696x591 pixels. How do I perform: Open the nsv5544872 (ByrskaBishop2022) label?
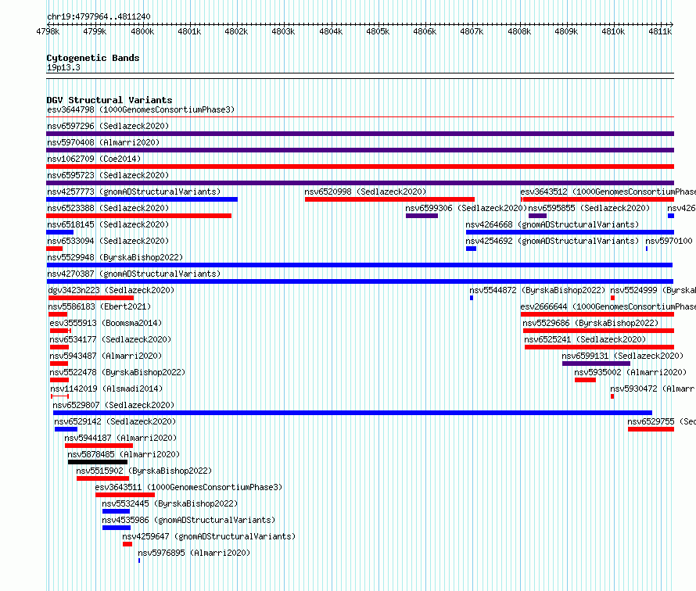(537, 290)
